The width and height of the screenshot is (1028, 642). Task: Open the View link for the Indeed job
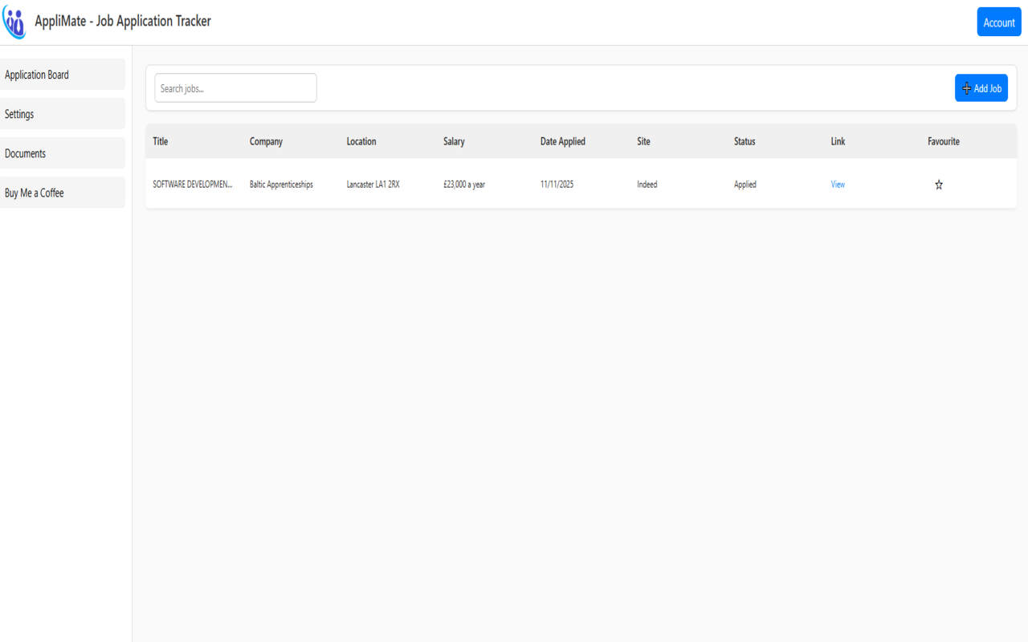click(838, 184)
